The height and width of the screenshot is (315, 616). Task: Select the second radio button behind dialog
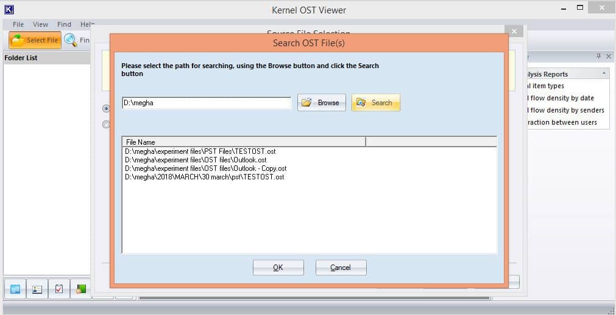click(106, 124)
